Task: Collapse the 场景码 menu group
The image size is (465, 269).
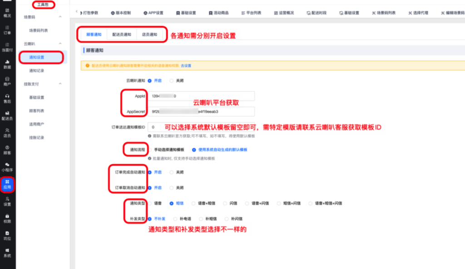Action: pyautogui.click(x=60, y=17)
